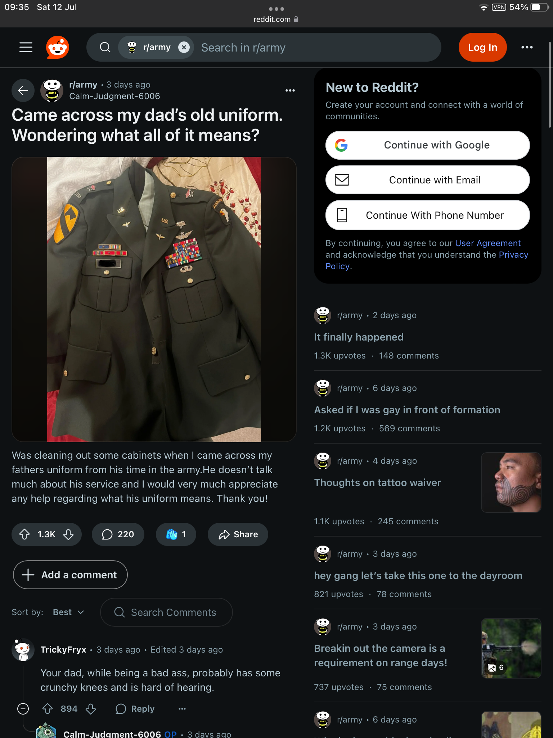This screenshot has height=738, width=553.
Task: Open the tattoo waiver post thumbnail
Action: [x=511, y=483]
